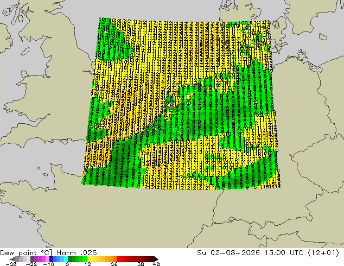Click the '-10' legend value

pos(48,264)
